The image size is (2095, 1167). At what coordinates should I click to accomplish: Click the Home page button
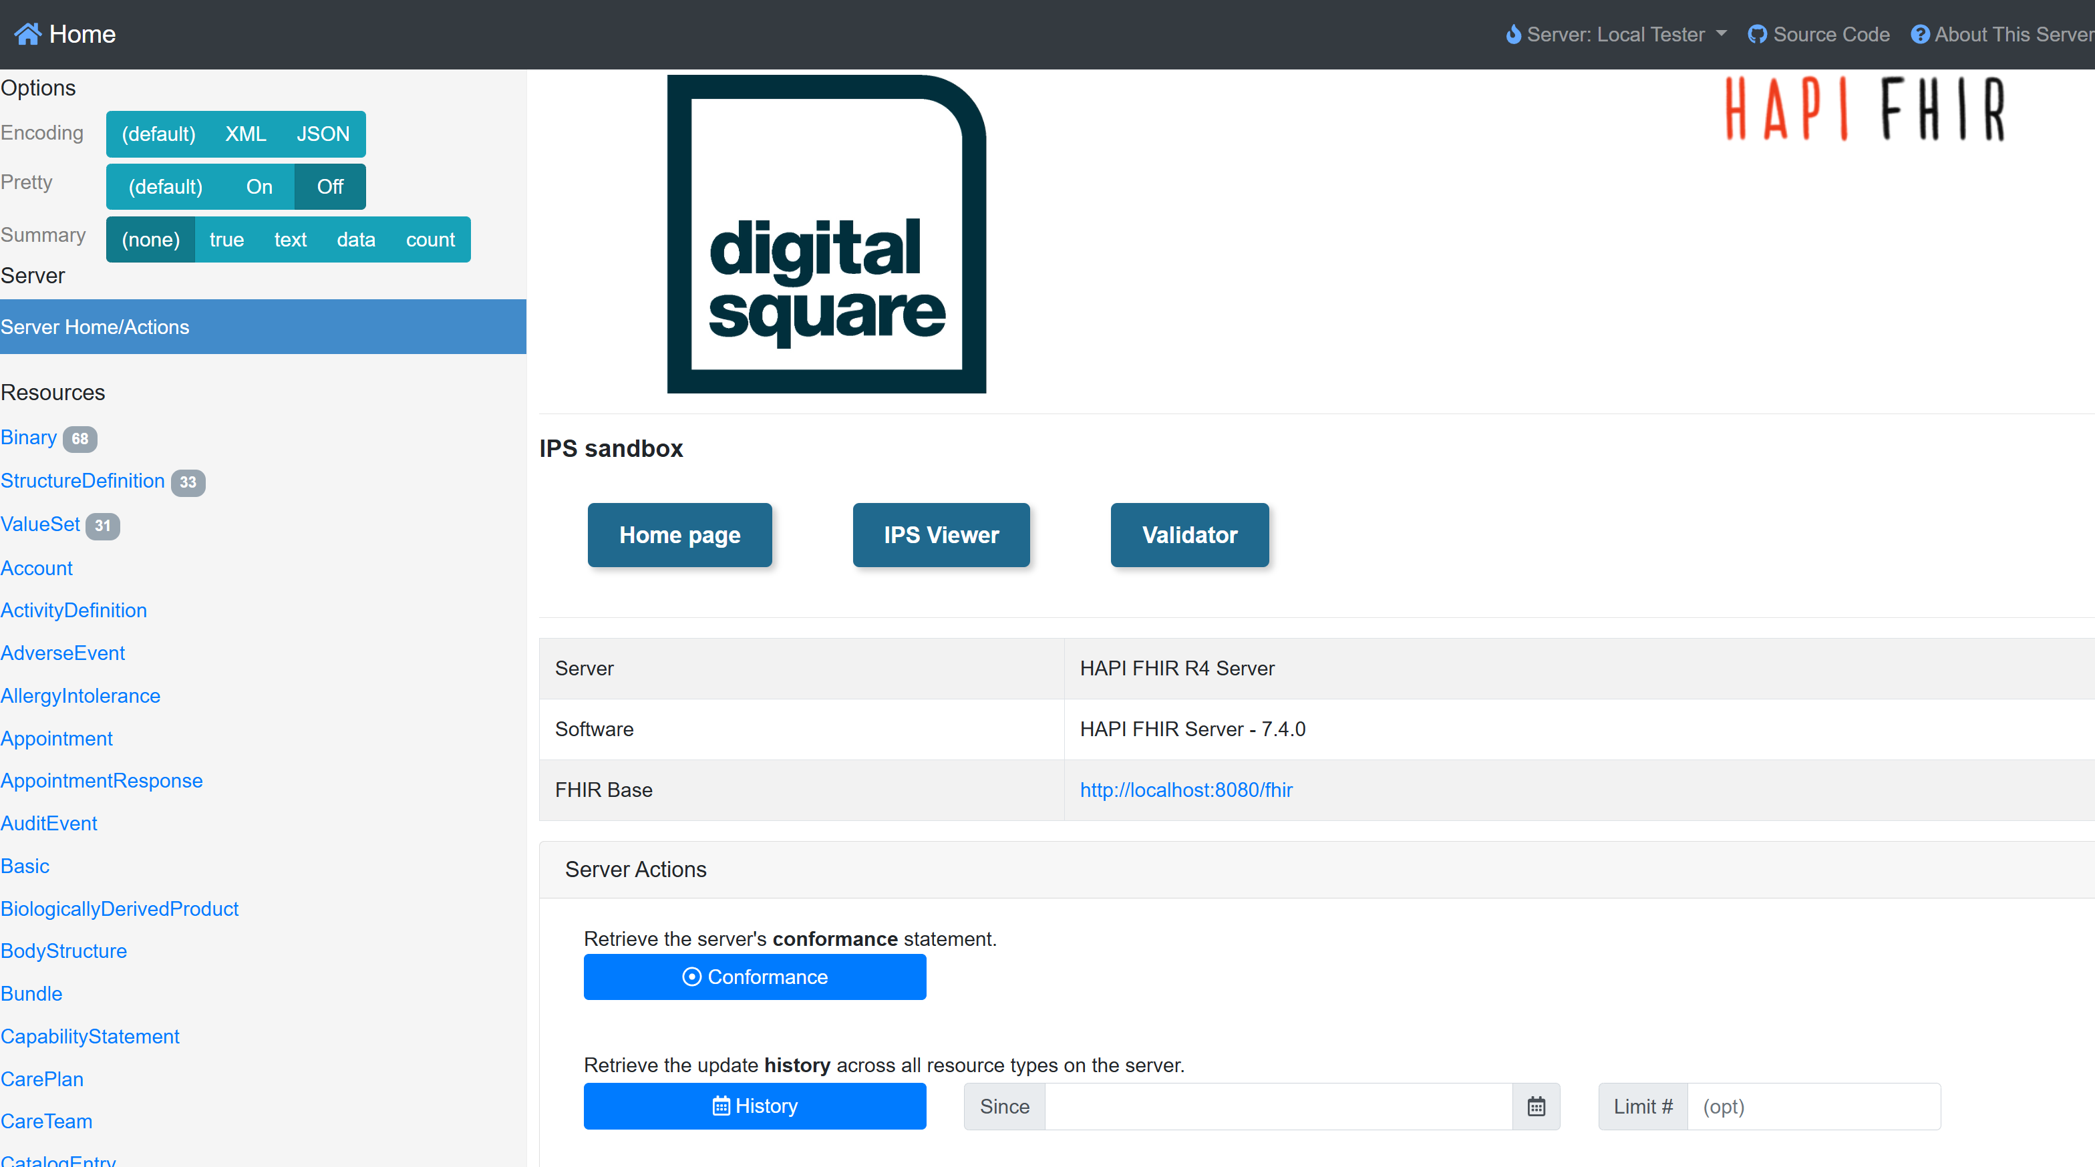tap(680, 535)
